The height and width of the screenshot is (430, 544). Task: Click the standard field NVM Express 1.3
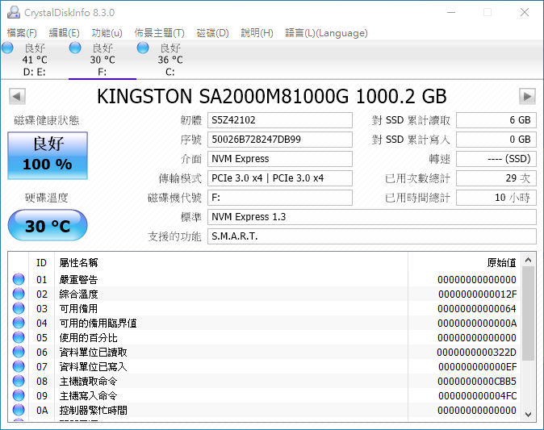(x=372, y=217)
